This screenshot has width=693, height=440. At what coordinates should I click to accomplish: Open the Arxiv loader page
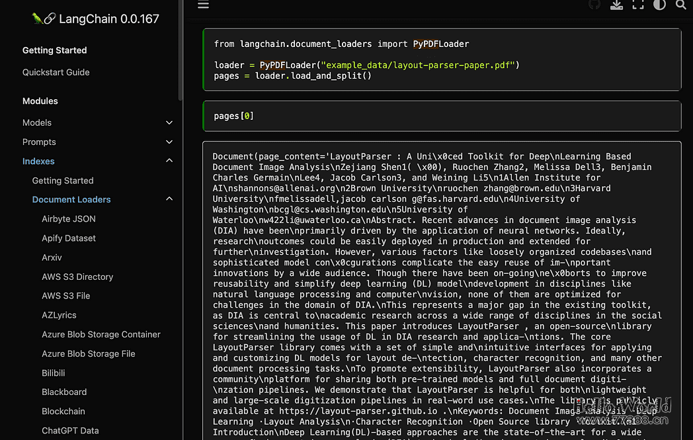(52, 257)
